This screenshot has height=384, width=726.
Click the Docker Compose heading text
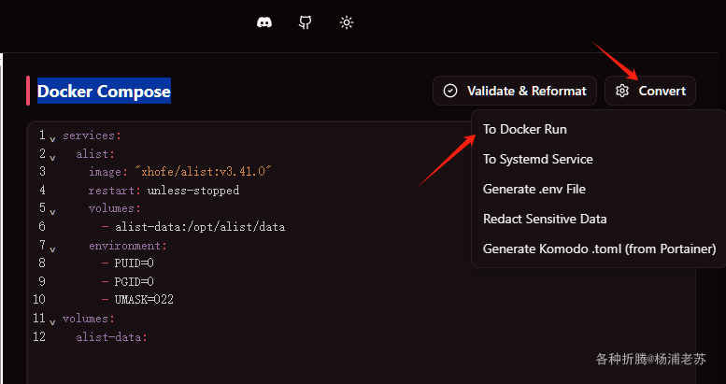click(x=104, y=92)
